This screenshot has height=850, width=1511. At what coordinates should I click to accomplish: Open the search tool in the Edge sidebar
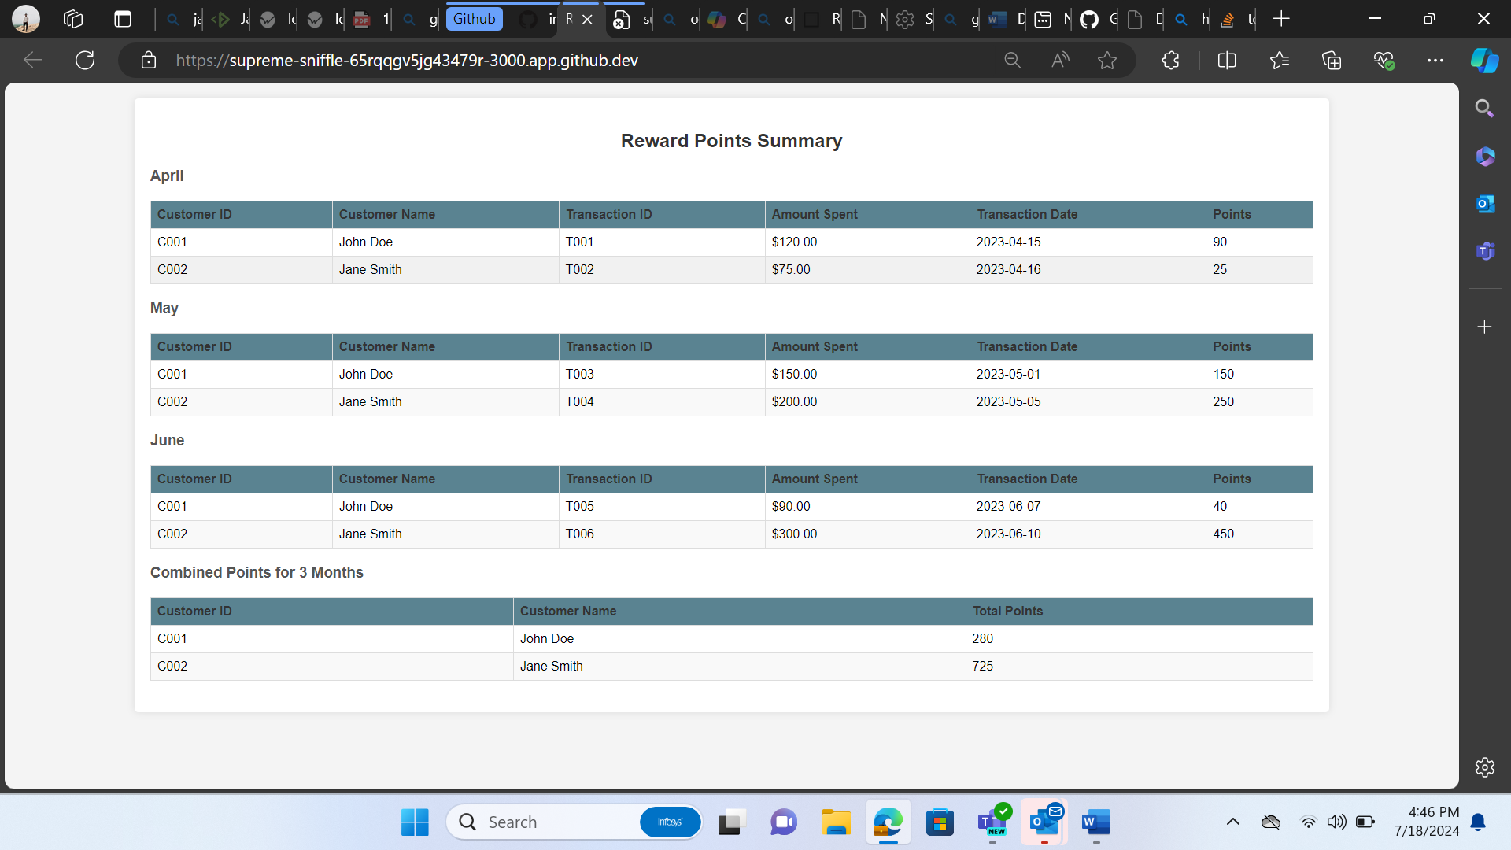click(x=1485, y=108)
